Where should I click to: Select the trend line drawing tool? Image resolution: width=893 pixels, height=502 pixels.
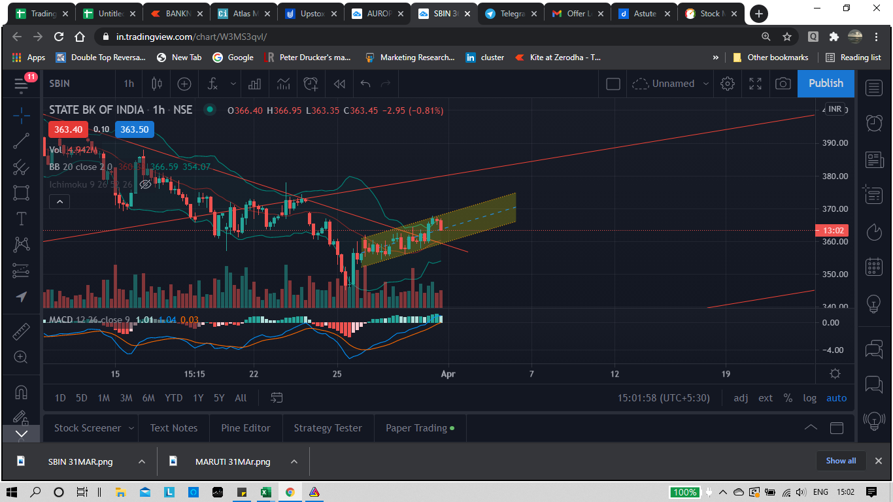[21, 141]
